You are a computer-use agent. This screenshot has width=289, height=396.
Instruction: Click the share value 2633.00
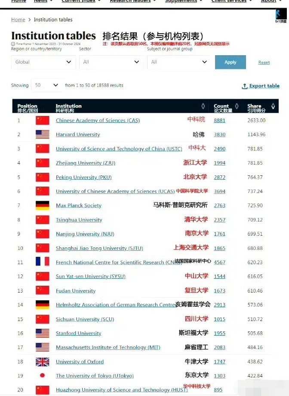coord(256,121)
